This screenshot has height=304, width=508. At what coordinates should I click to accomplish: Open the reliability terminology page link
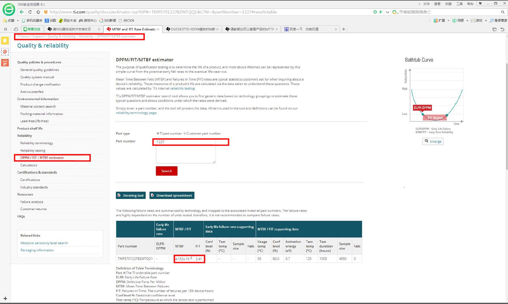pos(136,113)
